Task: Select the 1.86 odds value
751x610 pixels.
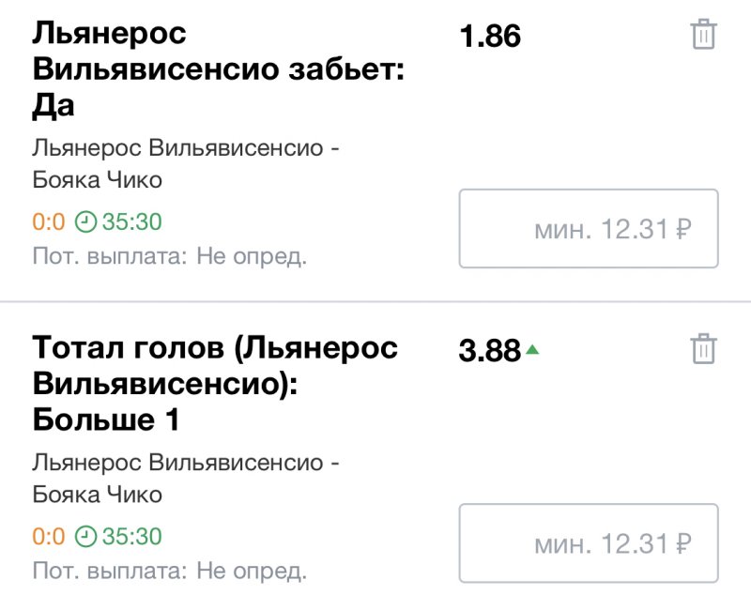Action: click(489, 37)
